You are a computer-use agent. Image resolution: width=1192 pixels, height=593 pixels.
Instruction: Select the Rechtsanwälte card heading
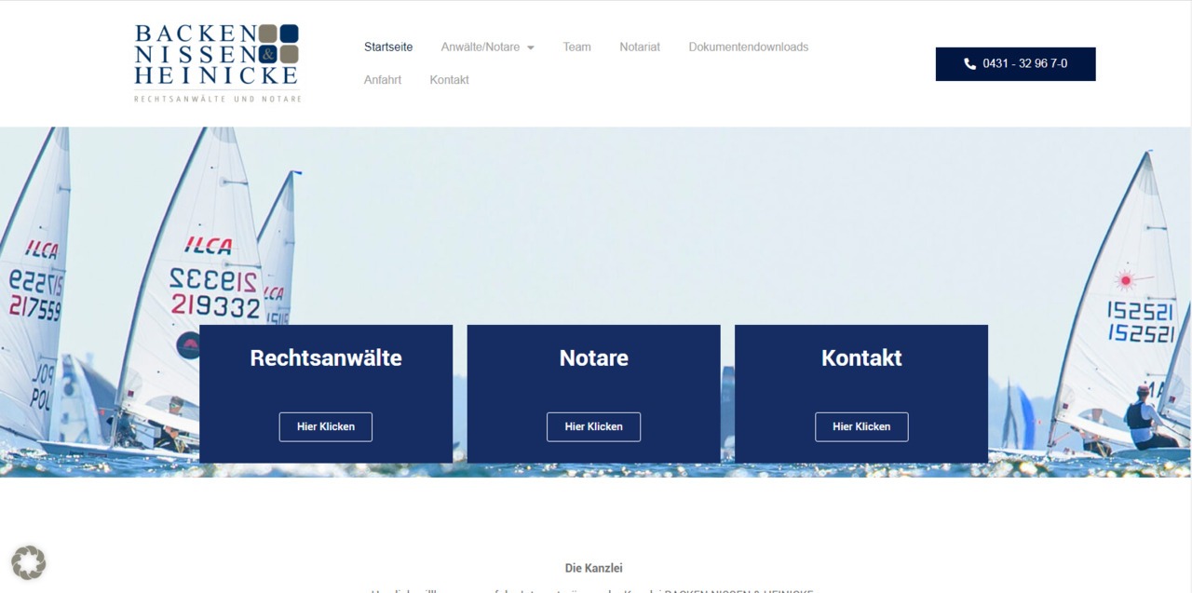click(x=326, y=357)
